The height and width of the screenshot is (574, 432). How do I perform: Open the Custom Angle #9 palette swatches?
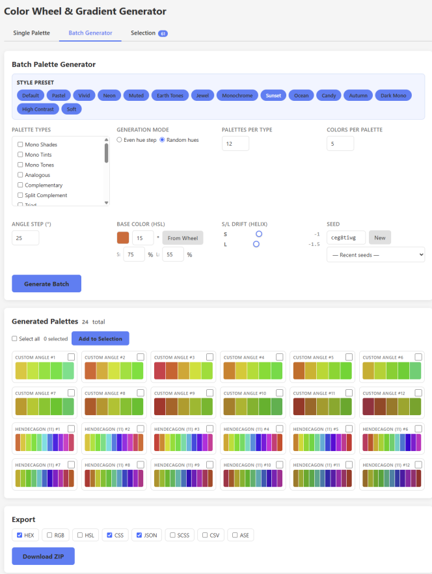pyautogui.click(x=183, y=407)
